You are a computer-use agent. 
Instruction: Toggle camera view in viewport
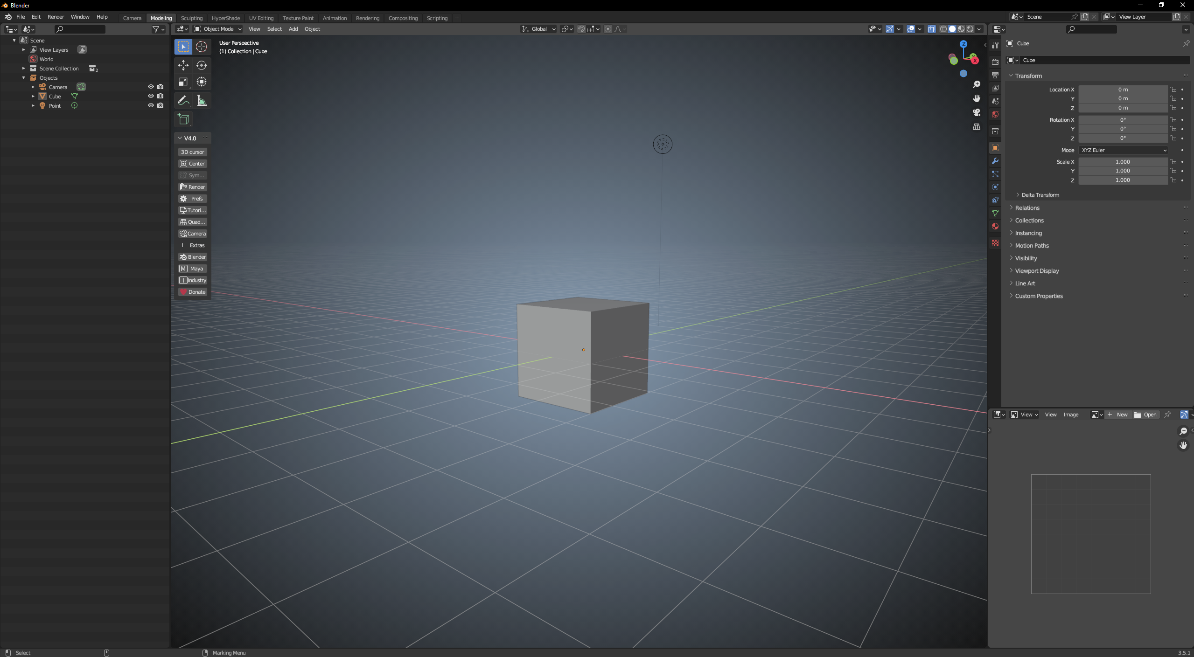(x=976, y=113)
